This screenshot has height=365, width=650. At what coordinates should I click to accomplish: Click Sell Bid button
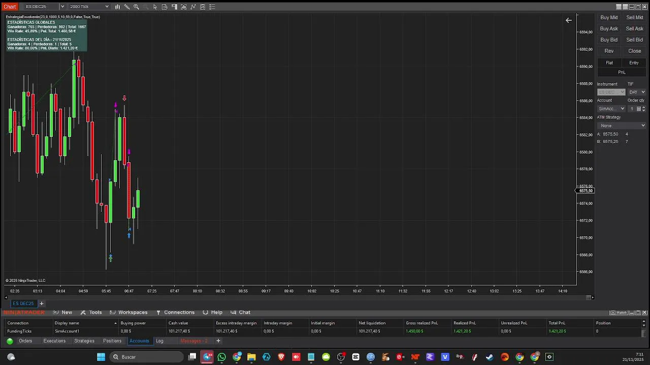(635, 40)
